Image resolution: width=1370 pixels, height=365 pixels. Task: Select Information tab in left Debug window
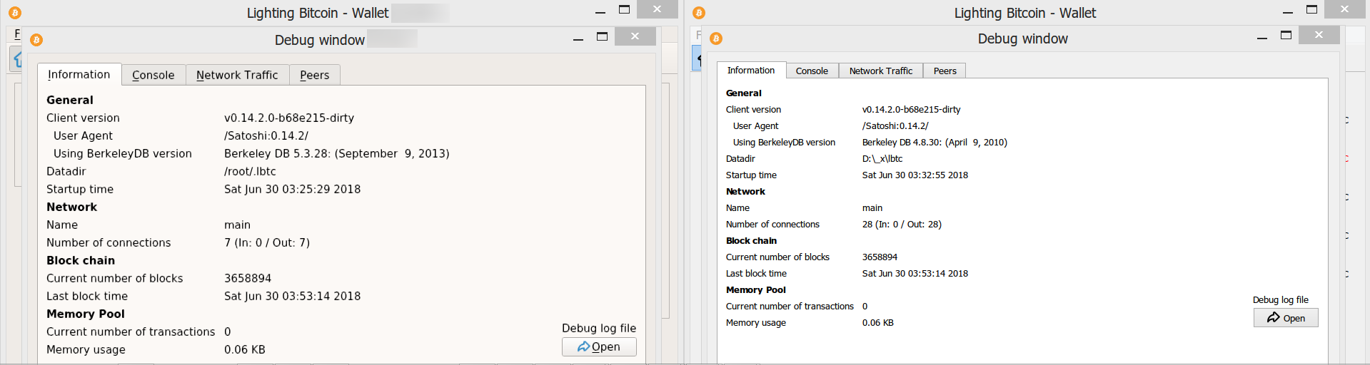[79, 74]
